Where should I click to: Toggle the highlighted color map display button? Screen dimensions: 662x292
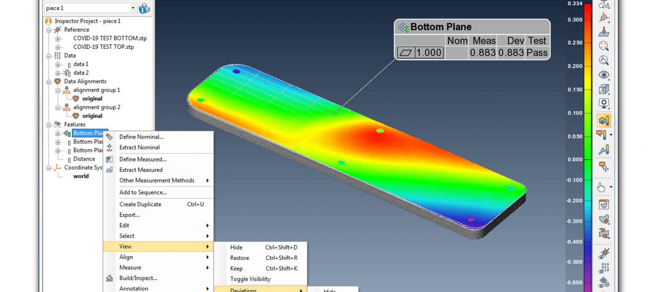[x=603, y=121]
